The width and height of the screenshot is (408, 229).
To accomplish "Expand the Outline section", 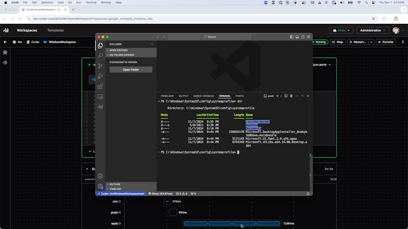I will pyautogui.click(x=115, y=184).
